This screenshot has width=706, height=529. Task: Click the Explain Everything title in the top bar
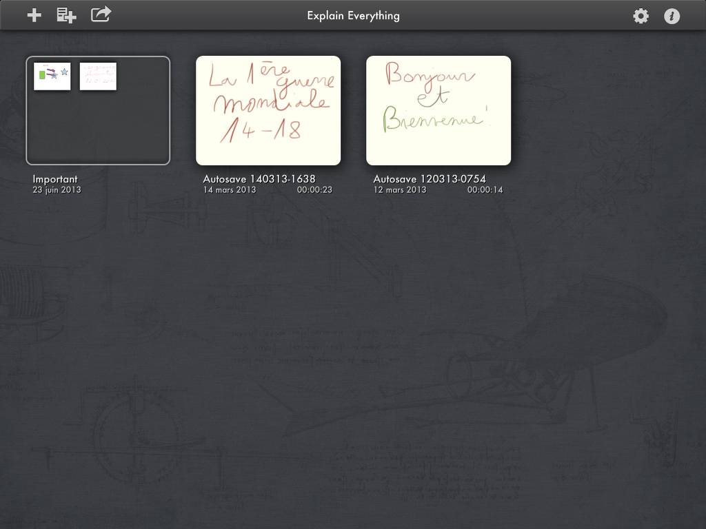pyautogui.click(x=353, y=15)
